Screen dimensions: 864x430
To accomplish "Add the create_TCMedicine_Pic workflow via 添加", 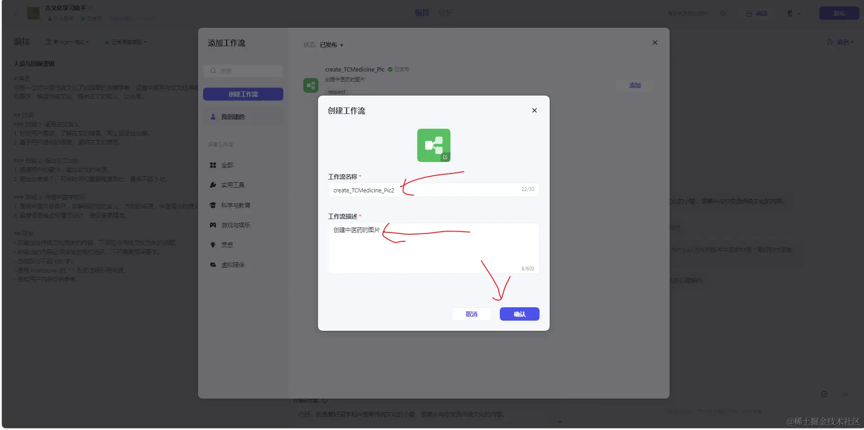I will click(x=635, y=85).
